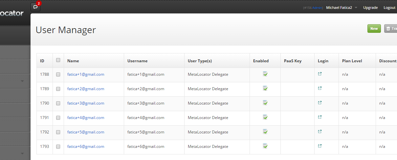The image size is (397, 160).
Task: Open the Michael Fatica2 account dropdown
Action: click(342, 8)
